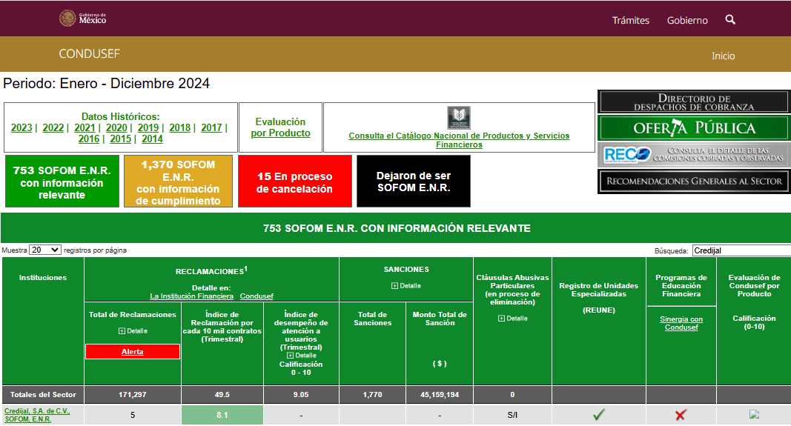The height and width of the screenshot is (426, 791).
Task: Click the 9.05 sector score cell
Action: (301, 395)
